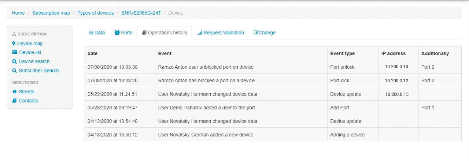Go to Home in breadcrumb
This screenshot has height=161, width=469.
tap(18, 13)
